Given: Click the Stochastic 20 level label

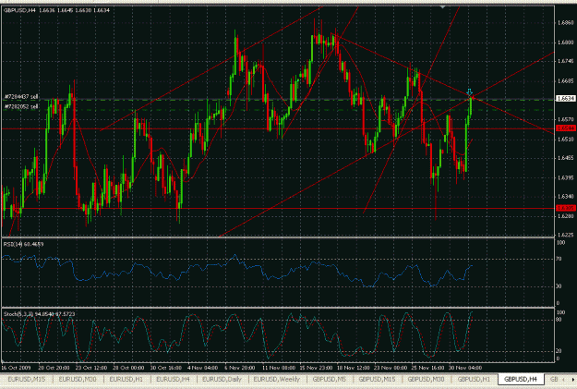Looking at the screenshot, I should coord(559,351).
